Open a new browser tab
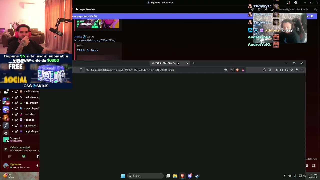Viewport: 320px width, 180px height. [193, 63]
